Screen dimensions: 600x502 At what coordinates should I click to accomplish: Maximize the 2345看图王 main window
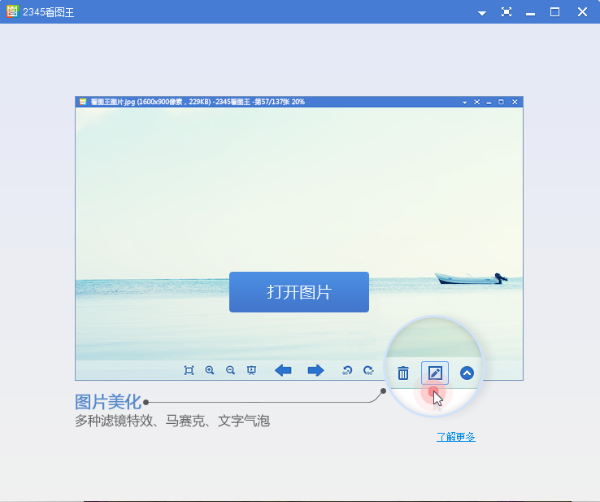tap(555, 12)
